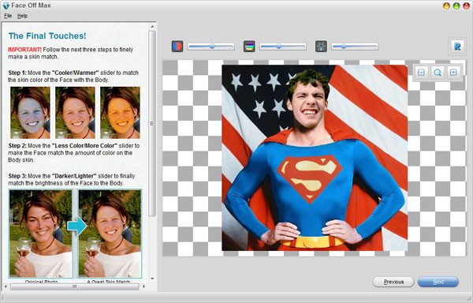Click the instructions panel down scroll arrow

[x=152, y=279]
